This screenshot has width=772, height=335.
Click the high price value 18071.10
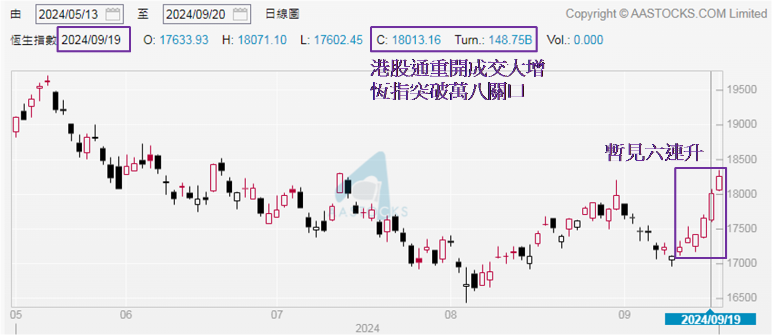pyautogui.click(x=262, y=40)
